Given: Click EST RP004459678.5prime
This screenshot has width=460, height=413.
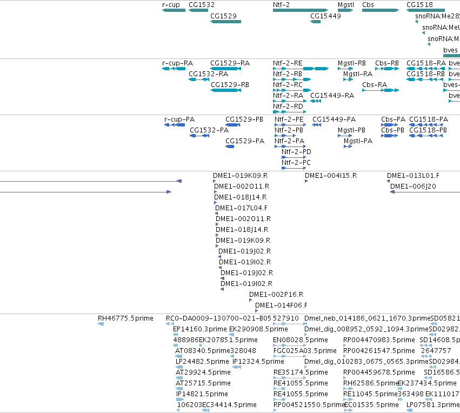Looking at the screenshot, I should pos(379,373).
